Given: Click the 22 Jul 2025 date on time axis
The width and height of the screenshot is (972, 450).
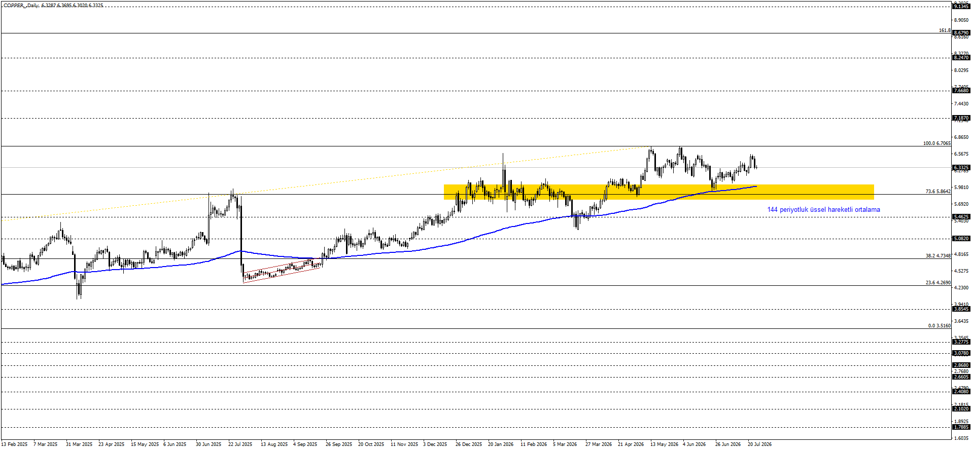Looking at the screenshot, I should (x=240, y=444).
